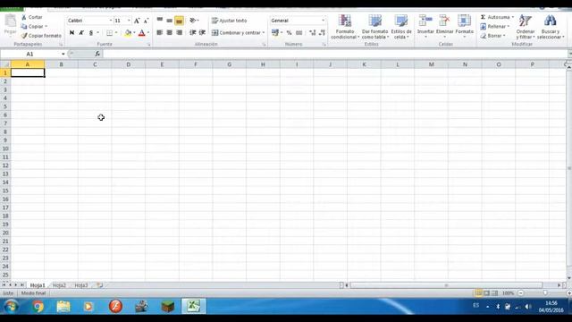Viewport: 572px width, 322px height.
Task: Click the Name Box showing A1
Action: 30,54
